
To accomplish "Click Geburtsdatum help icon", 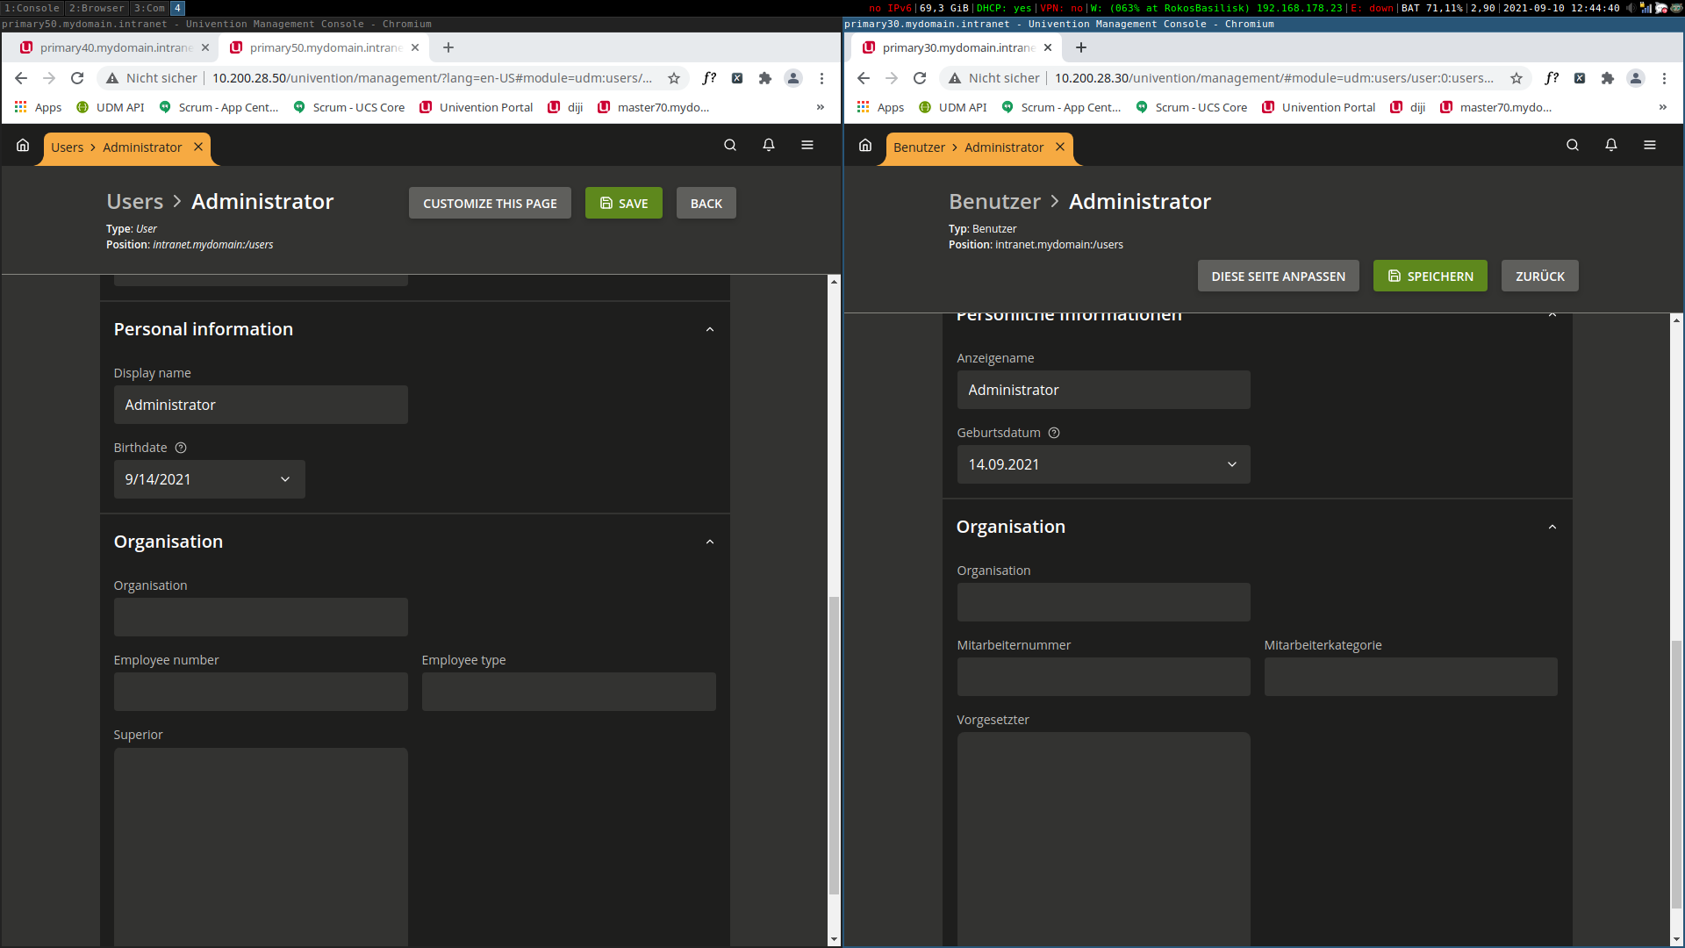I will pos(1054,433).
